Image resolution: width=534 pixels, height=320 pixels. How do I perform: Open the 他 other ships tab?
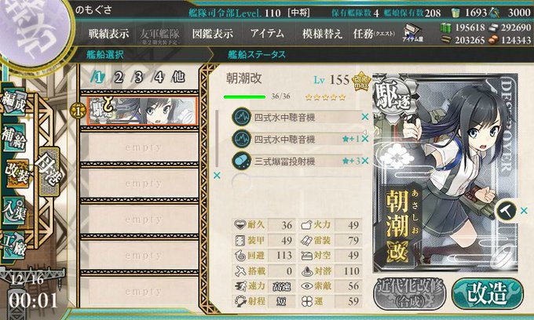[x=178, y=77]
